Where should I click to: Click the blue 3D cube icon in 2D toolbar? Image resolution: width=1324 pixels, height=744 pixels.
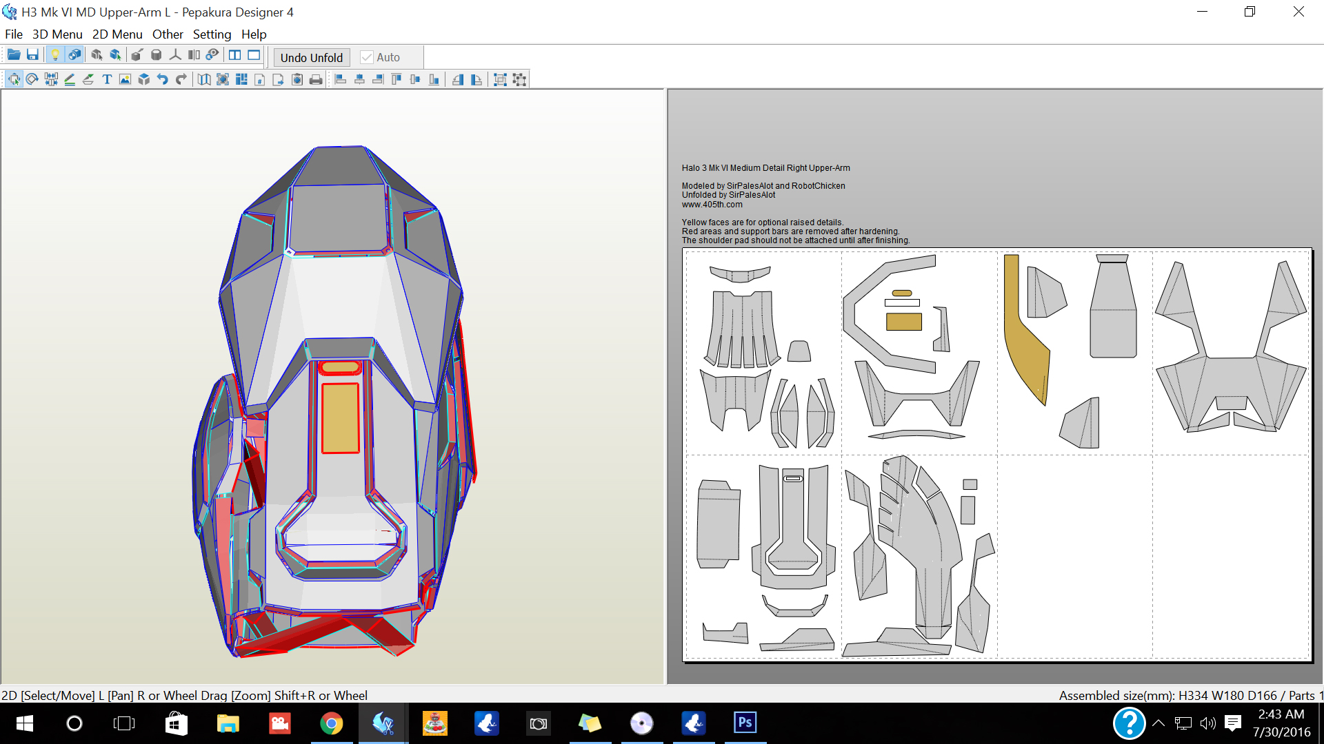(x=144, y=79)
